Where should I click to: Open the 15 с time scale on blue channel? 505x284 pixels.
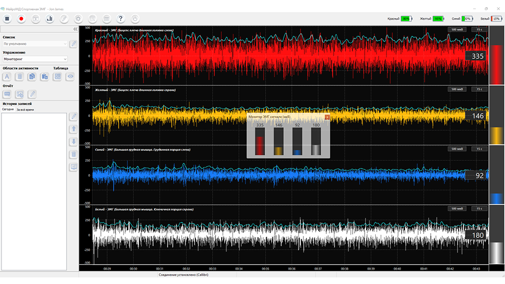pyautogui.click(x=480, y=149)
